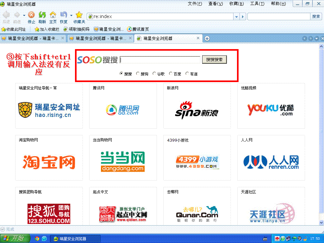The height and width of the screenshot is (243, 324).
Task: Open the 瑞星安全网址 hao.rising.cn thumbnail
Action: coord(49,106)
